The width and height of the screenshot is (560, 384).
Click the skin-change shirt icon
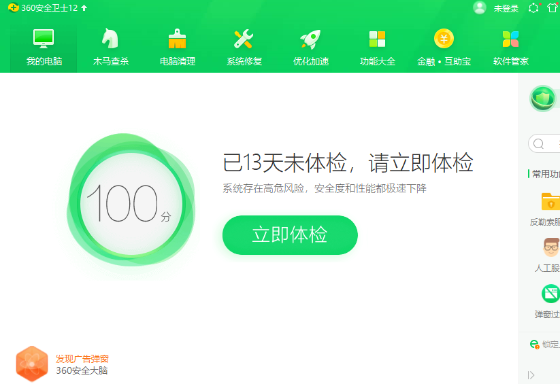553,8
